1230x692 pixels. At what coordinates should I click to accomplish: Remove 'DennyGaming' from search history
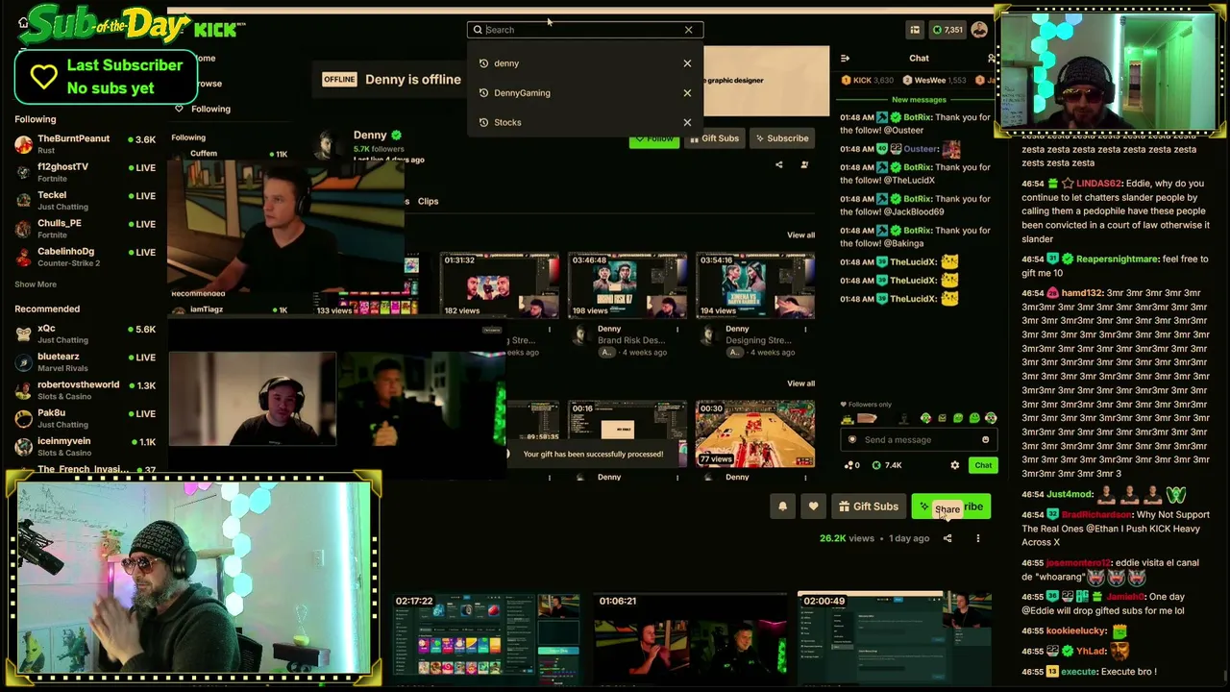click(x=687, y=93)
